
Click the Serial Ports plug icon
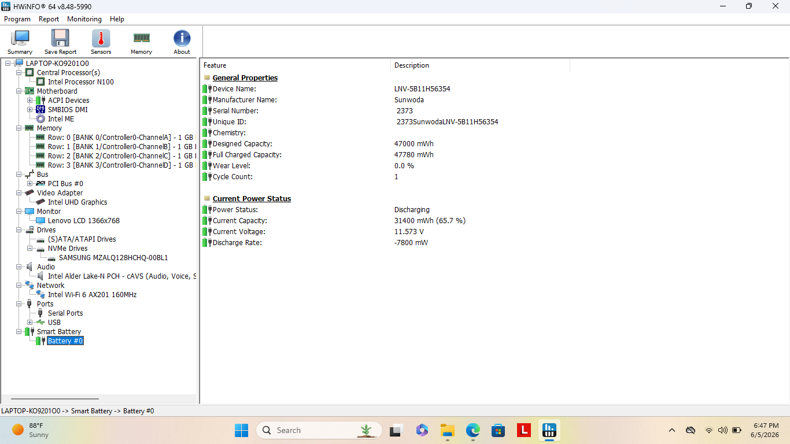[40, 313]
